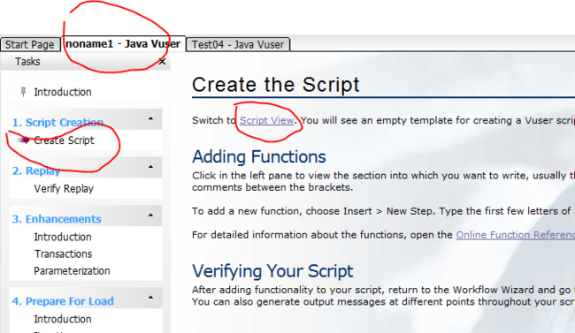
Task: Select the noname1 - Java Vuser tab
Action: (x=123, y=44)
